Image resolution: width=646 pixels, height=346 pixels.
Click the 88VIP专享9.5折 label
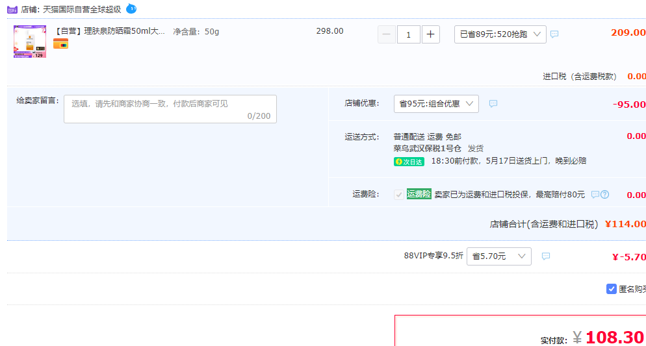433,256
